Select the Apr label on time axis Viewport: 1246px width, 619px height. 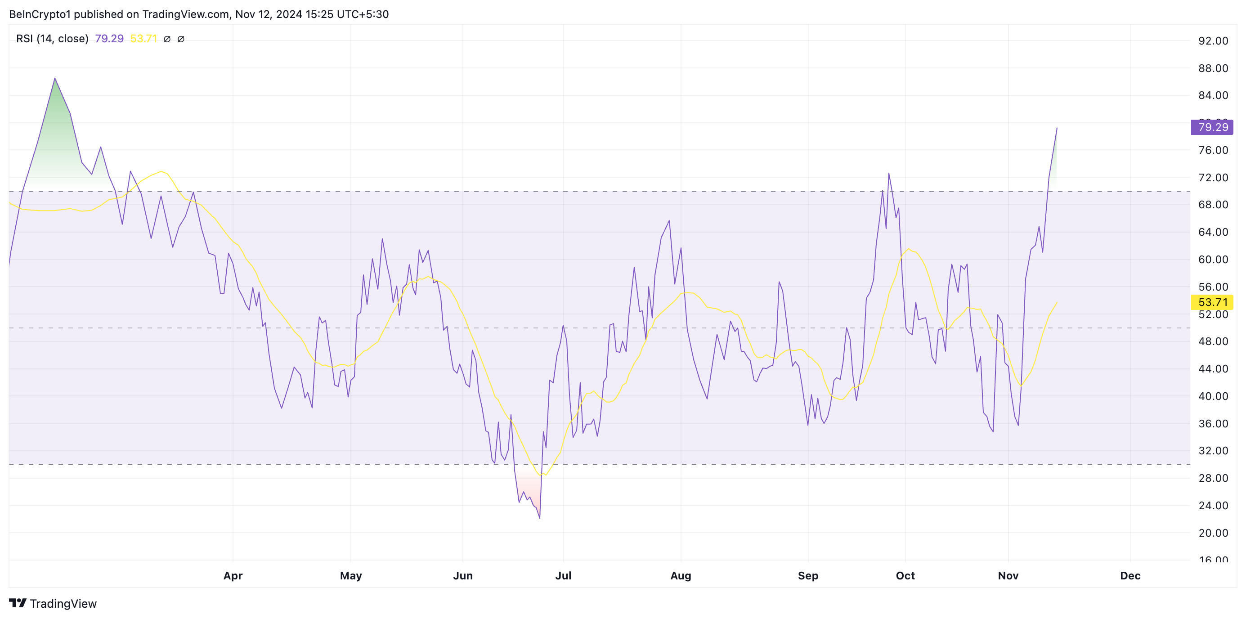(233, 575)
